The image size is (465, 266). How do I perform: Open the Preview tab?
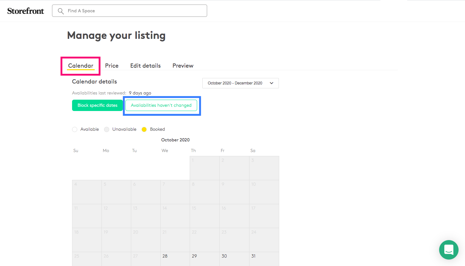coord(183,66)
